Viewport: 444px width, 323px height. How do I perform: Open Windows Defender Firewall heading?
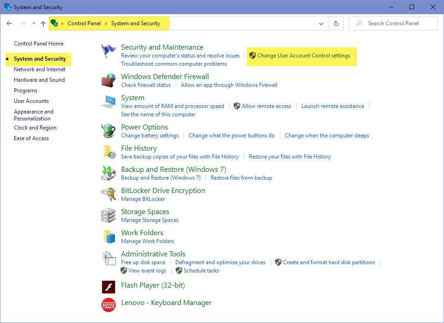165,77
